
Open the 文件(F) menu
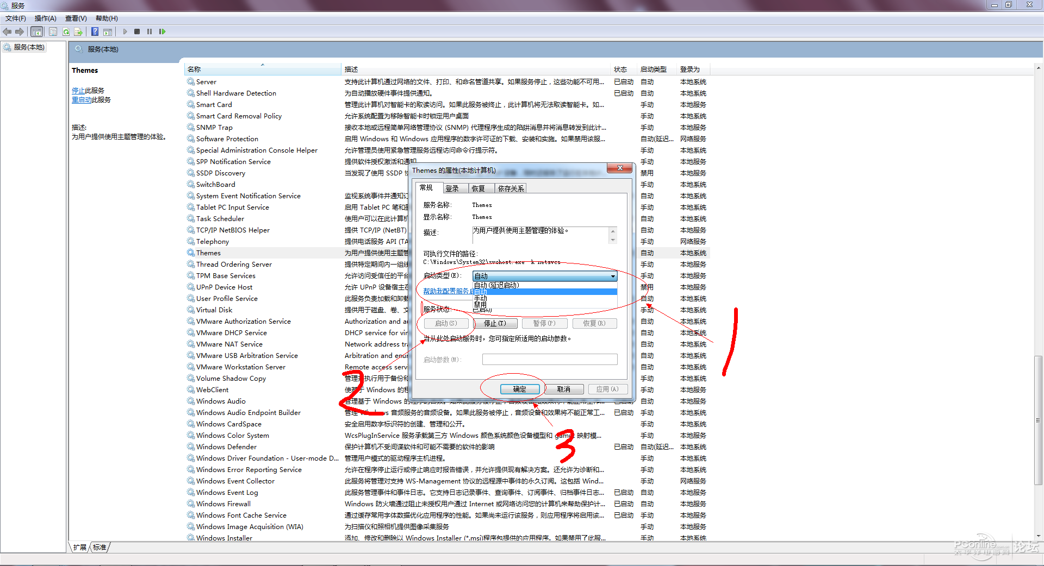pos(16,18)
